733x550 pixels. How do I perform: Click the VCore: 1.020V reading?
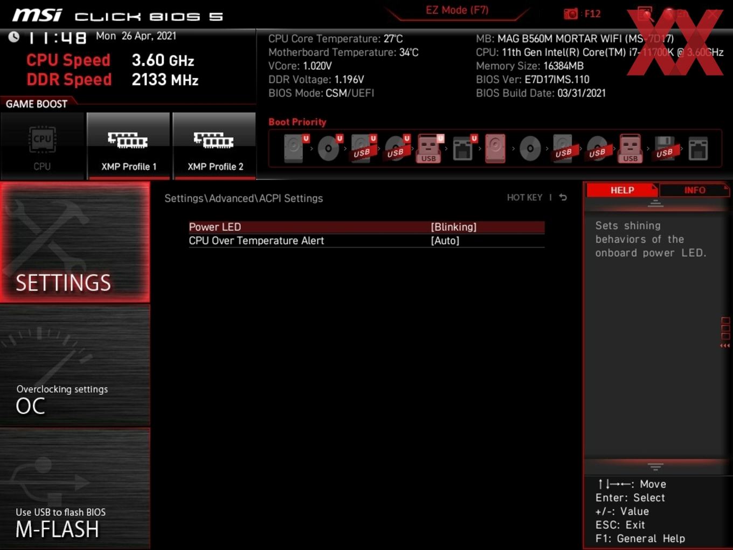click(x=300, y=66)
